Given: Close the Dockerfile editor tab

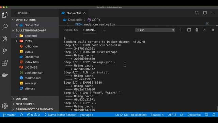Looking at the screenshot, I should pos(84,13).
